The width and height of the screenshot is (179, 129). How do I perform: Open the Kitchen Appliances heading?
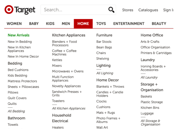[69, 35]
